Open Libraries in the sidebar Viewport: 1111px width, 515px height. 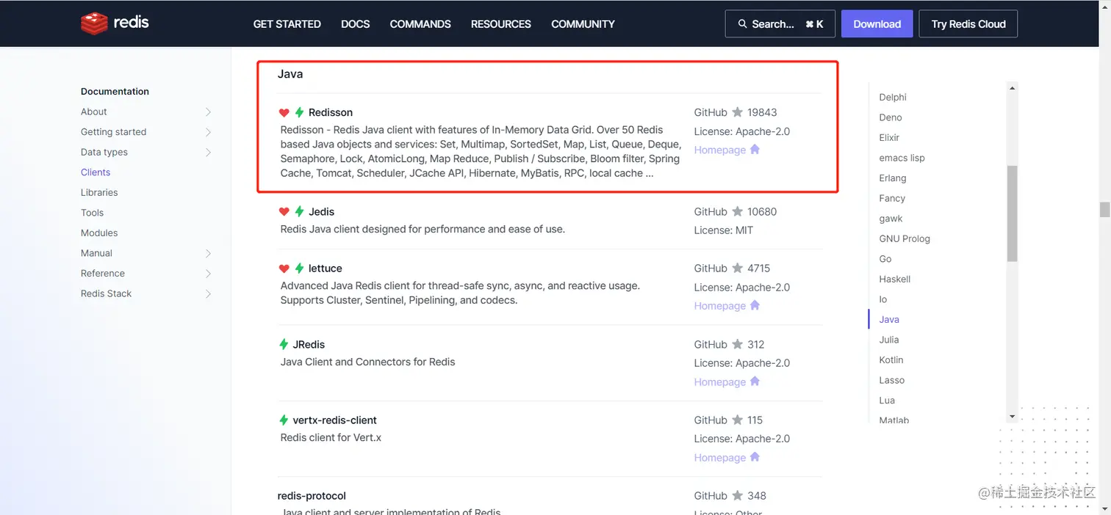(x=99, y=193)
